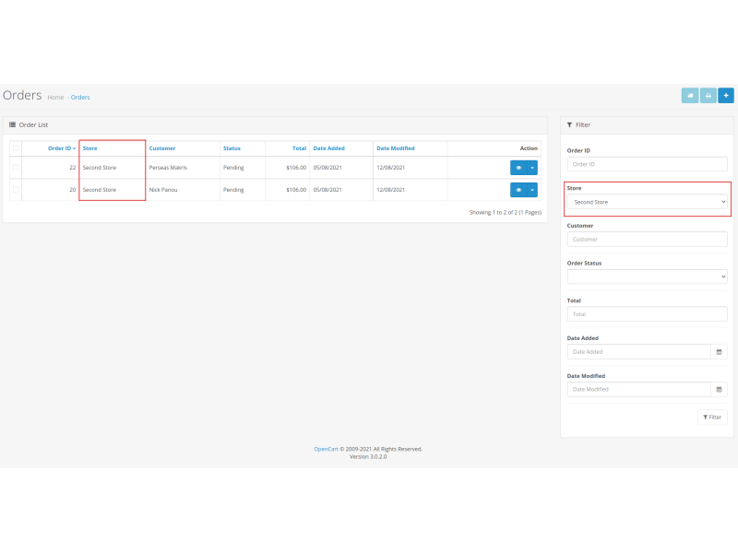738x553 pixels.
Task: Open the OpenCart footer link
Action: (325, 448)
